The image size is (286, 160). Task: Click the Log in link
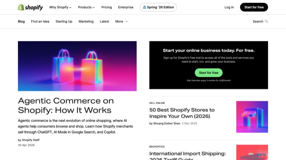(229, 7)
